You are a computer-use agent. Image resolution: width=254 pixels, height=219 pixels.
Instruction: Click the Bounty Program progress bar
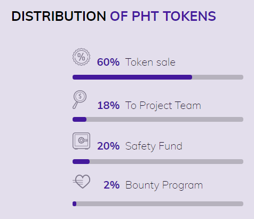(158, 204)
